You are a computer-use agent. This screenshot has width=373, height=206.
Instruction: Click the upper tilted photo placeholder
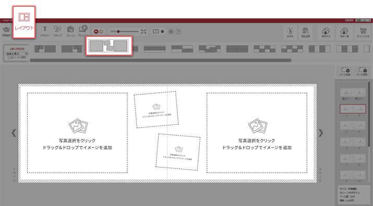tap(156, 110)
